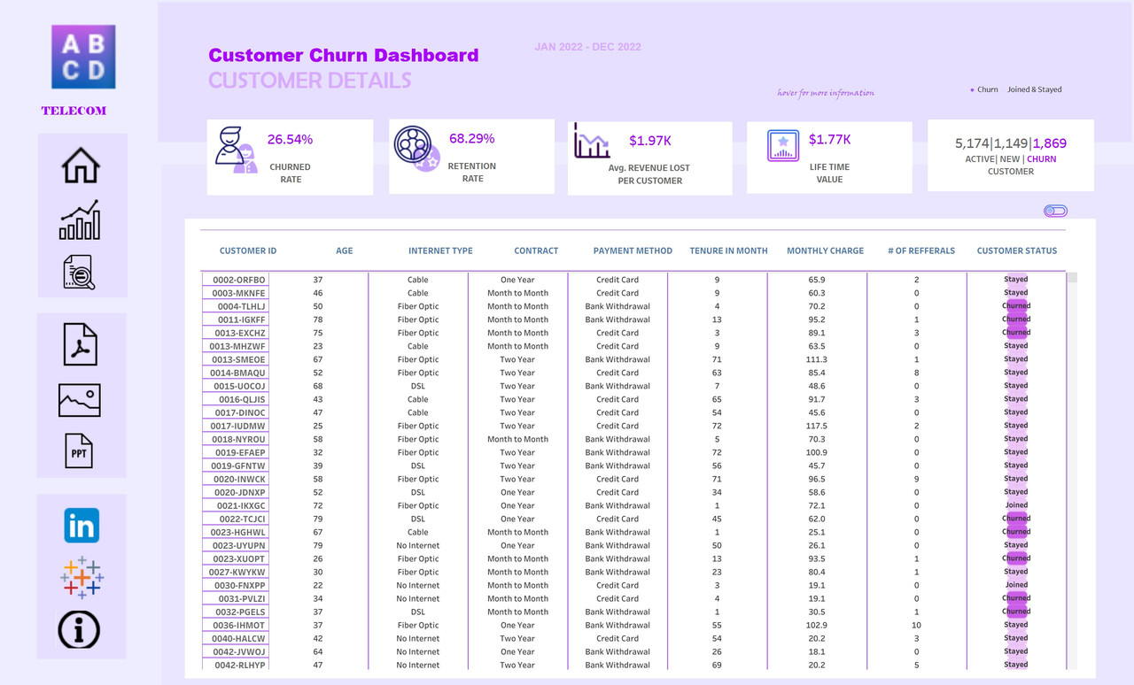Open Tableau via the colorful Tableau icon
Image resolution: width=1134 pixels, height=685 pixels.
81,577
